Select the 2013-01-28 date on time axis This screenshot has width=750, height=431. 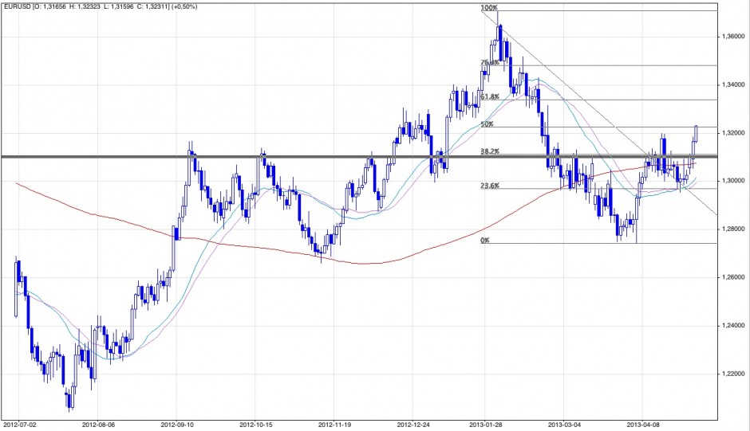(486, 425)
